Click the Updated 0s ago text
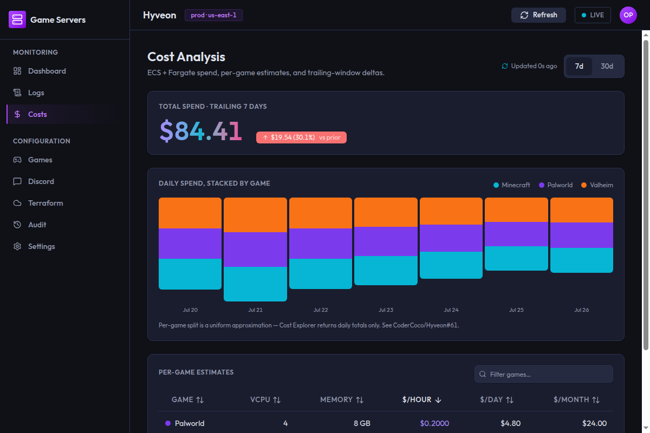 pyautogui.click(x=534, y=66)
